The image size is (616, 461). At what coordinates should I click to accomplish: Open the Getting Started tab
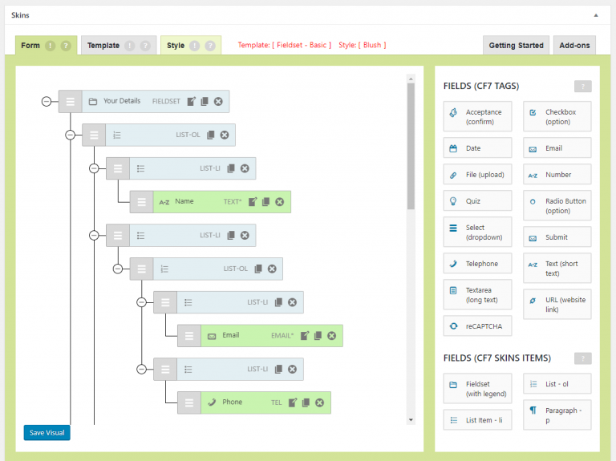[x=517, y=46]
